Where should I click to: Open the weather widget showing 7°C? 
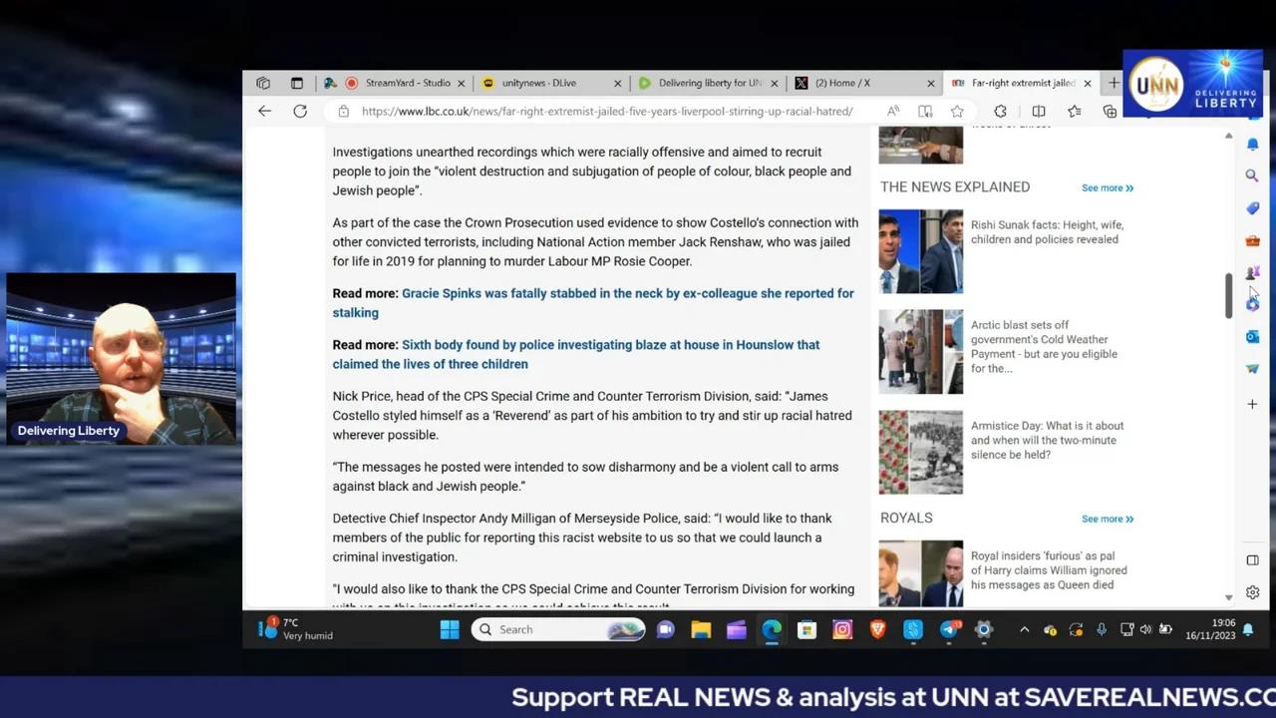[x=296, y=629]
